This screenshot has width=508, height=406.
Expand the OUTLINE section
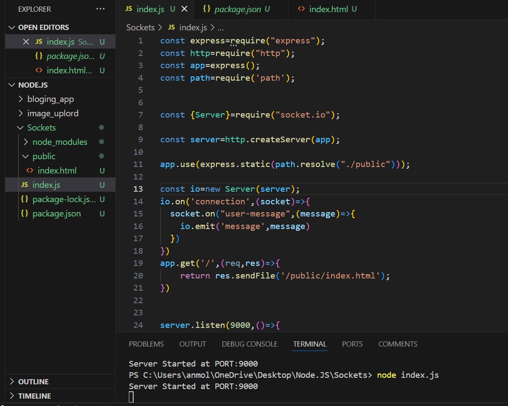pyautogui.click(x=61, y=381)
